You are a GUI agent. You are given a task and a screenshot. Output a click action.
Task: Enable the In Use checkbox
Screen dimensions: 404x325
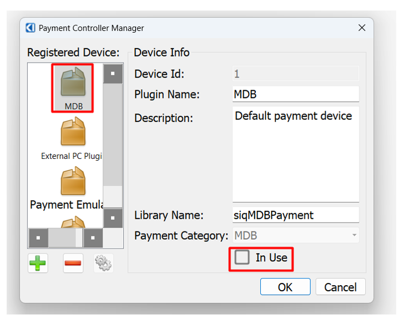click(242, 257)
